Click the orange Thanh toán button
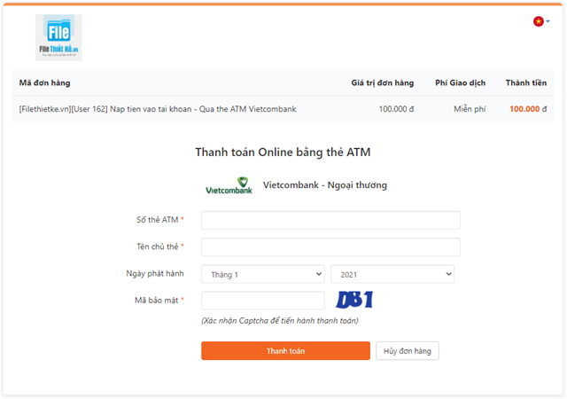The height and width of the screenshot is (399, 567). [285, 351]
